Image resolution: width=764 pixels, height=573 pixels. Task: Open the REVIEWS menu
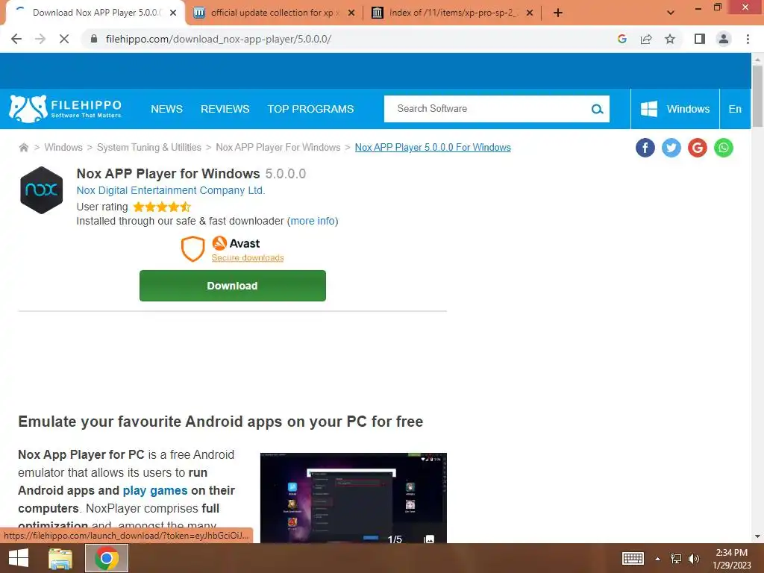pos(225,109)
